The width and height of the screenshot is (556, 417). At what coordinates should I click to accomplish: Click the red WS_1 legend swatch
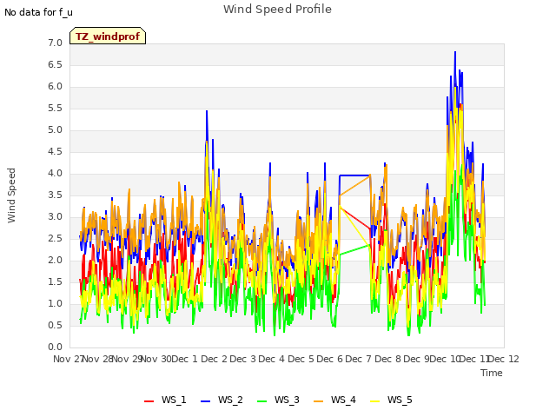point(149,400)
